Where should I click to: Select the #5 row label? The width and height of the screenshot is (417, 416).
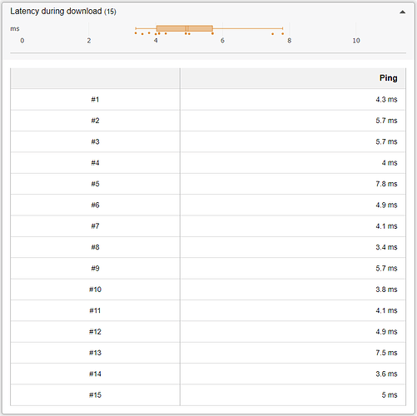95,184
